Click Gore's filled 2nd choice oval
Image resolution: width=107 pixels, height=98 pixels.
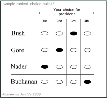(59, 50)
